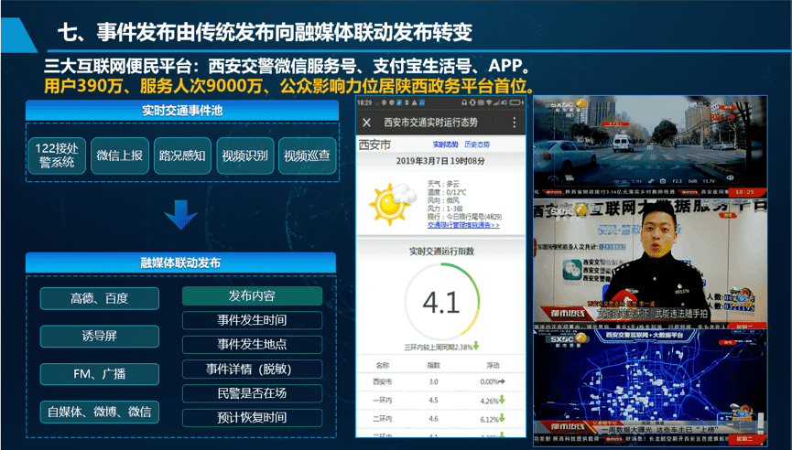Select the 微信上报 box
The image size is (792, 450).
119,155
